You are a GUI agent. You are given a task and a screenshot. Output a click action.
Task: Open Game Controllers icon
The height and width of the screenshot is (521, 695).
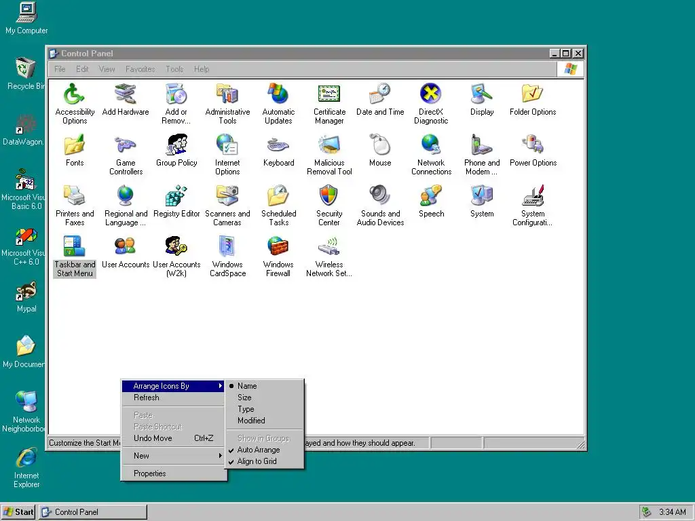pyautogui.click(x=126, y=145)
